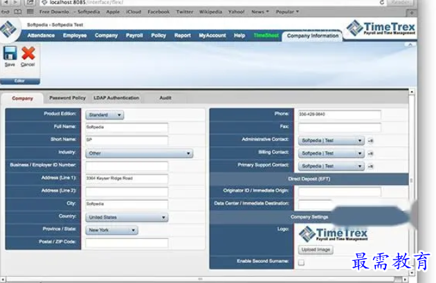Select the Company Information tab
The width and height of the screenshot is (436, 283).
tap(313, 36)
